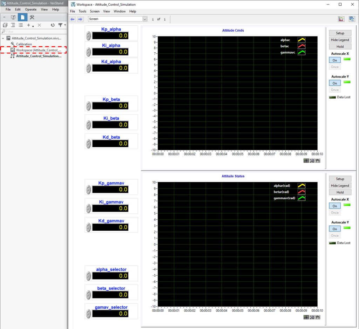Click the Workspace screen icon in tree
Viewport: 359px width, 329px height.
(13, 50)
